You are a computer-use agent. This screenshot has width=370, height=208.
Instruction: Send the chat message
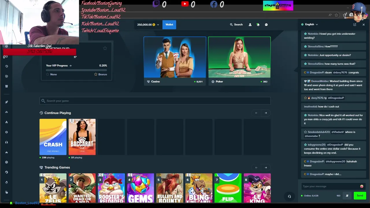(x=360, y=196)
